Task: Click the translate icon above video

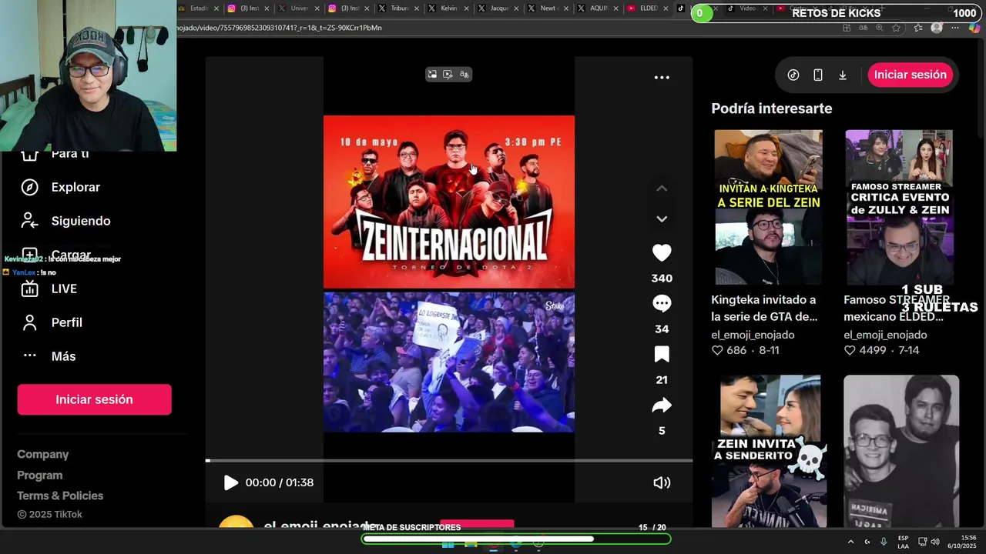Action: click(464, 75)
